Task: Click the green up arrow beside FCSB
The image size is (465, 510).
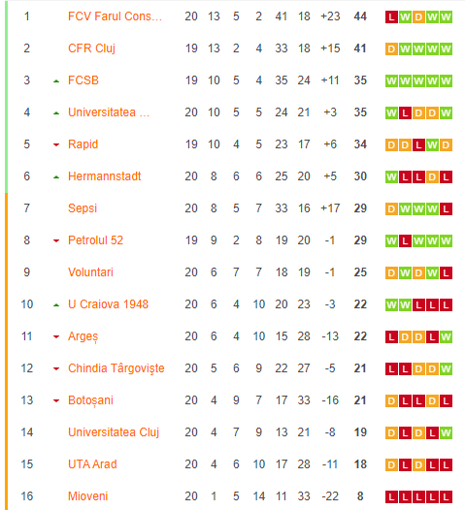Action: point(56,81)
